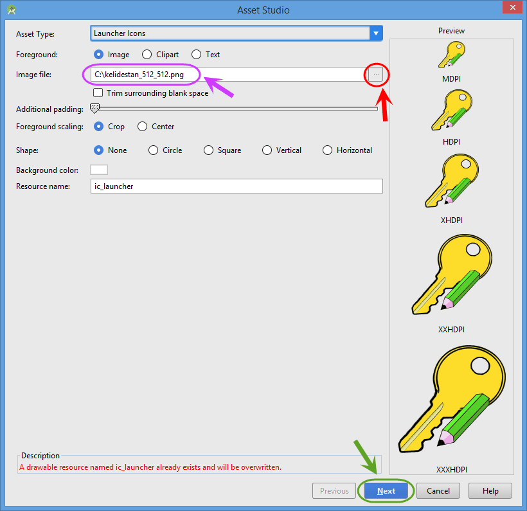527x511 pixels.
Task: Enable Trim surrounding blank space
Action: coord(98,93)
